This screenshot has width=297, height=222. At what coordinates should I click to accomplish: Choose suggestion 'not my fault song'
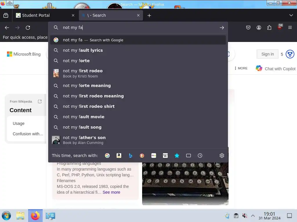coord(138,127)
